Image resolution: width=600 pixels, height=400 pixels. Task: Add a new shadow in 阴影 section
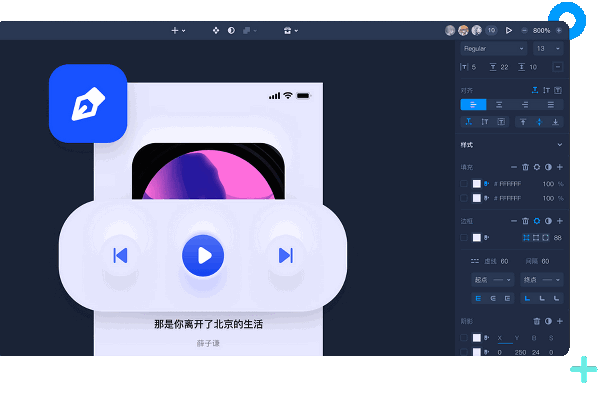[560, 321]
